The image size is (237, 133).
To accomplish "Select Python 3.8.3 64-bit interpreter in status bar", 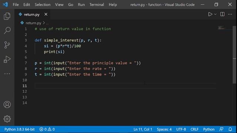I will tap(19, 129).
